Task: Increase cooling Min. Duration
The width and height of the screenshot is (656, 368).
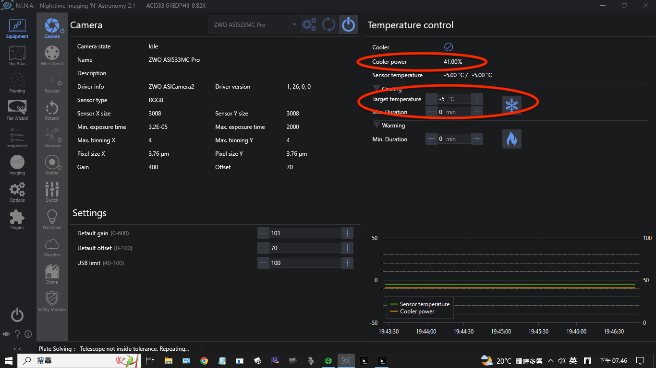Action: [x=477, y=112]
